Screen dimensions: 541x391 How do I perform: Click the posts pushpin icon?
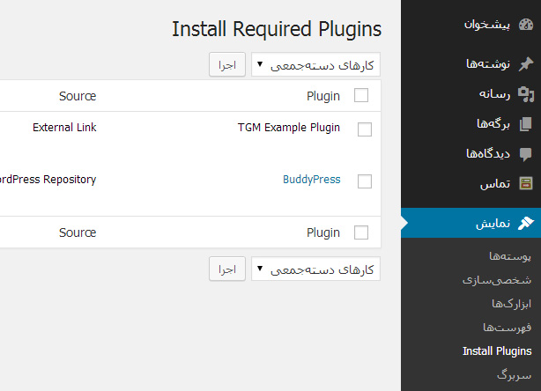[x=526, y=64]
